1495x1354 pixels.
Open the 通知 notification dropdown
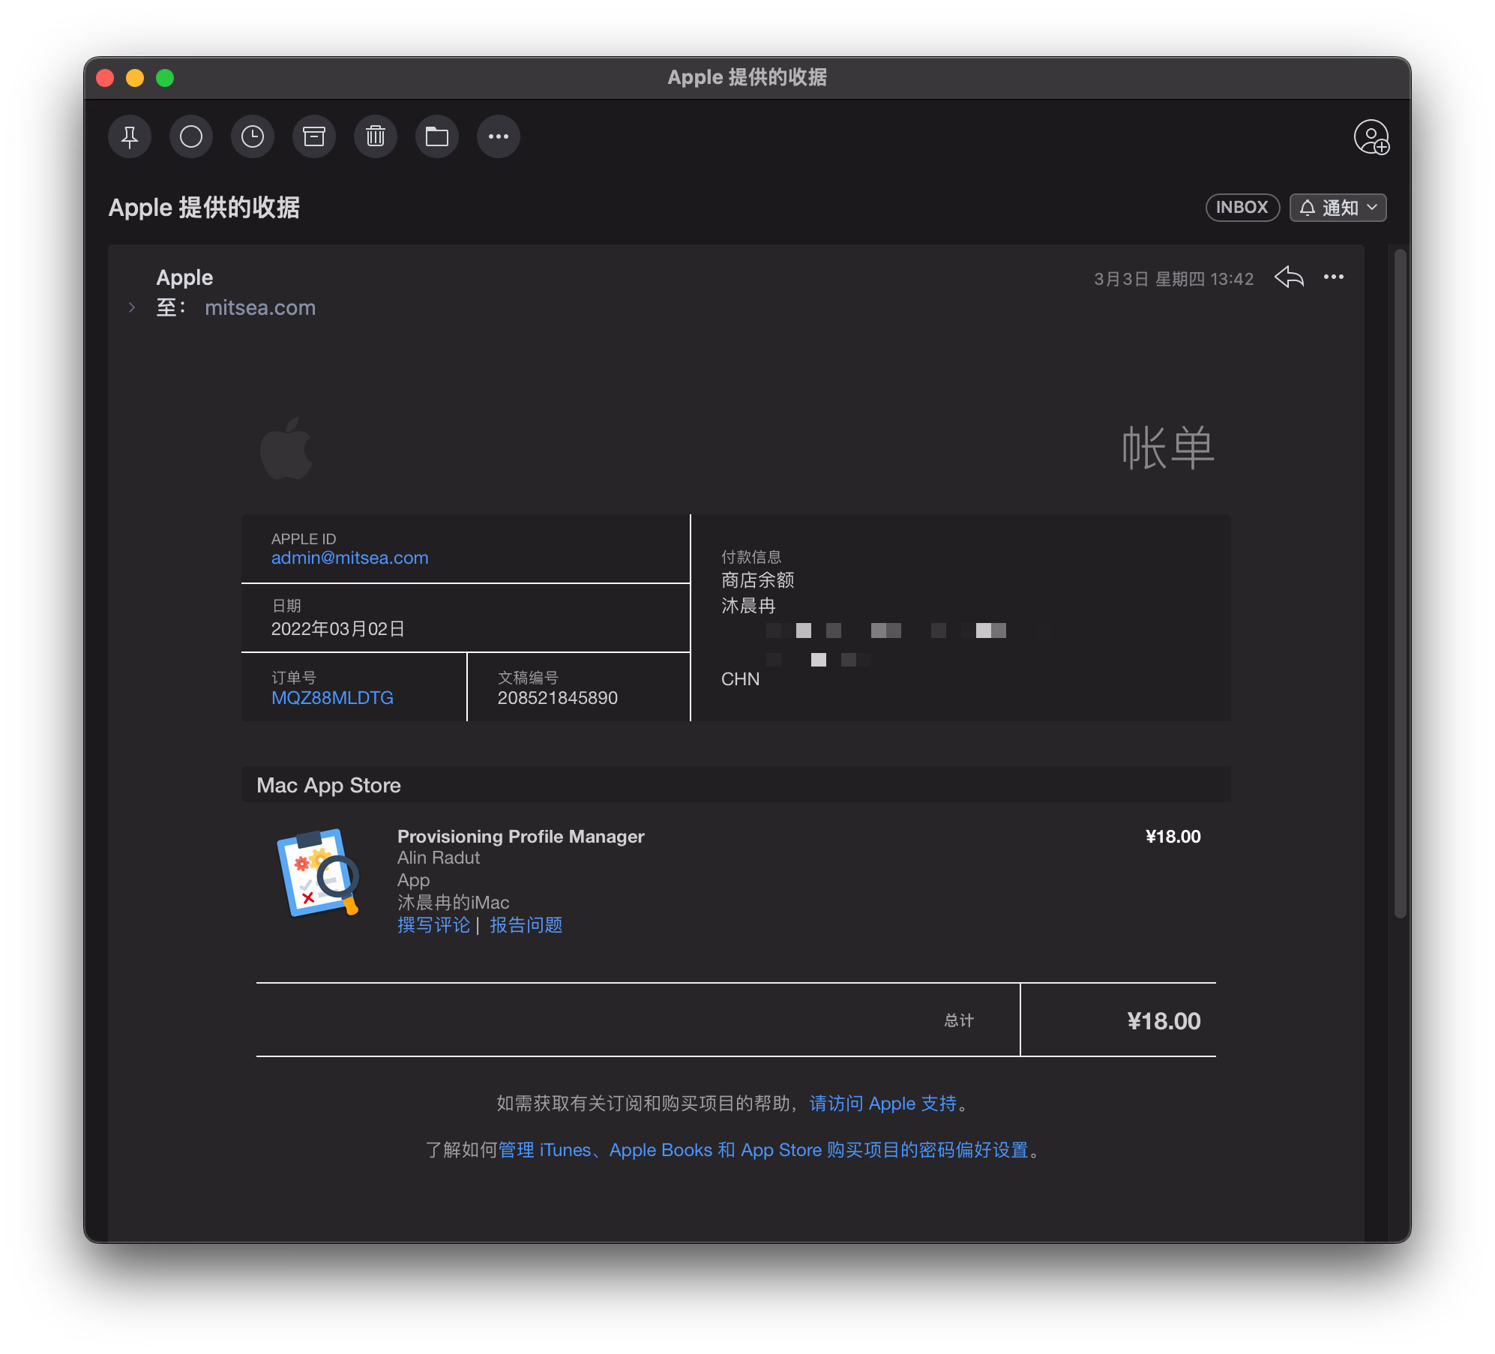coord(1338,208)
